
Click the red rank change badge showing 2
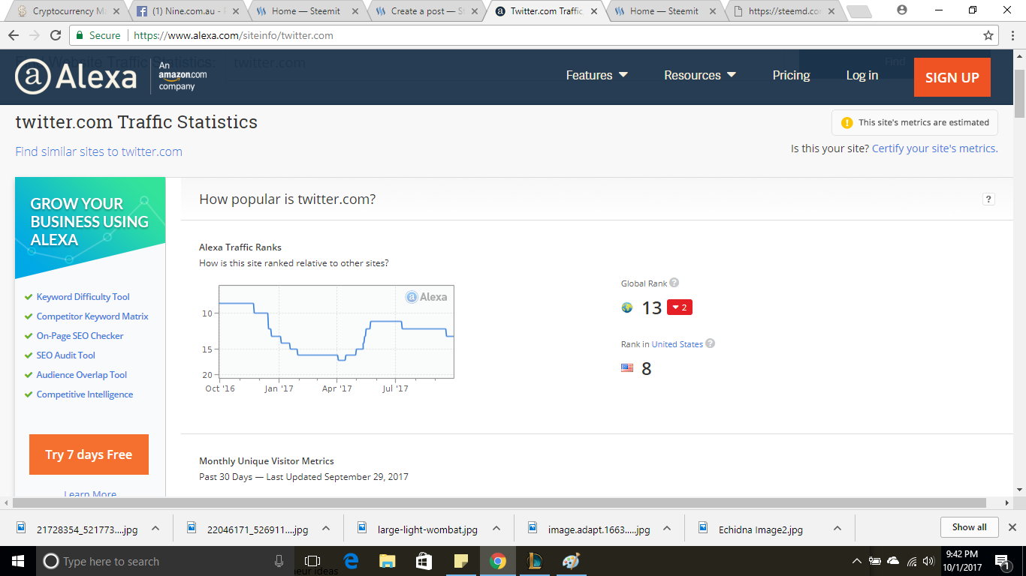coord(679,307)
